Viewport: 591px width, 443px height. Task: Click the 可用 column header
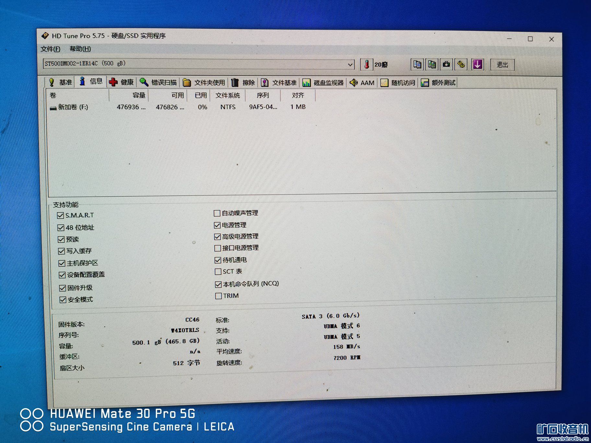coord(168,95)
